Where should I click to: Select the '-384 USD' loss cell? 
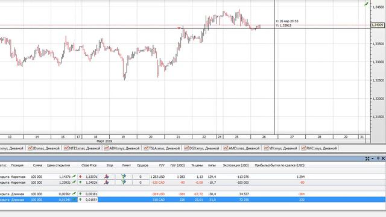tap(158, 194)
